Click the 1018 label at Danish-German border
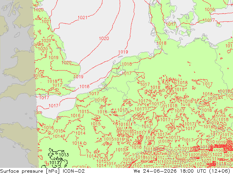Viewport: 233px width, 180px height. tap(161, 43)
